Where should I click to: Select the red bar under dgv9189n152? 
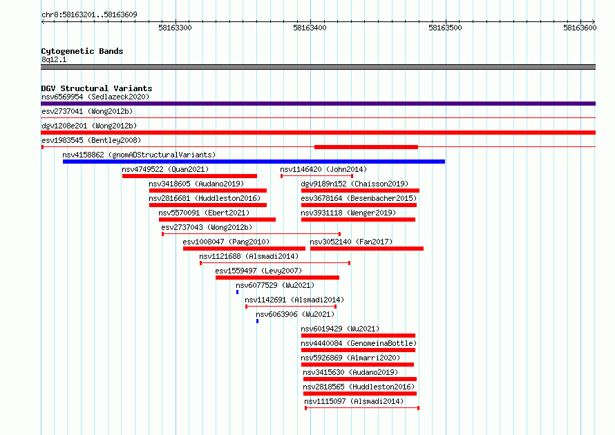(x=360, y=191)
